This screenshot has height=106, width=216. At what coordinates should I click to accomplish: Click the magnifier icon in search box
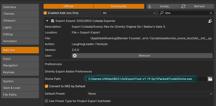point(162,13)
